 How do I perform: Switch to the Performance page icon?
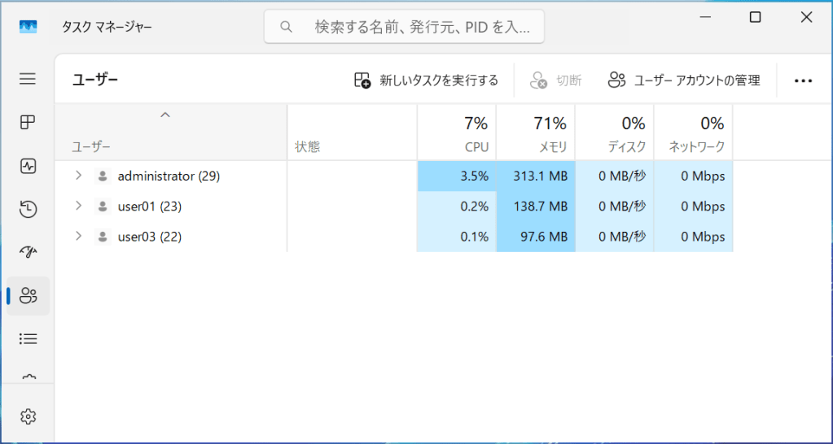pos(28,166)
